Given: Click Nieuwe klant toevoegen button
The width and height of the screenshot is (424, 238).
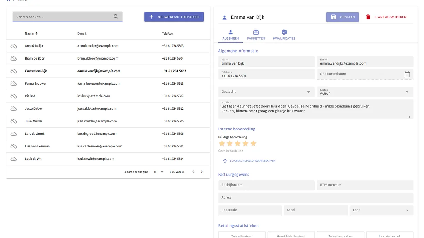Looking at the screenshot, I should [x=174, y=17].
